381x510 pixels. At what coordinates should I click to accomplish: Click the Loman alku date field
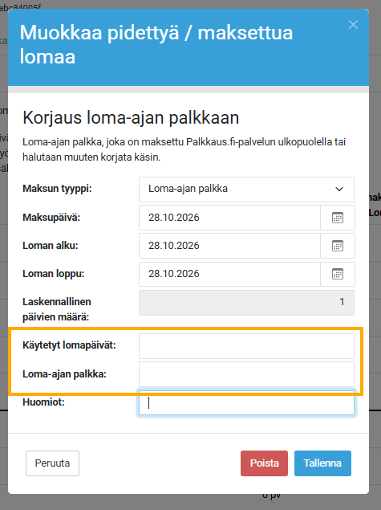click(x=229, y=246)
